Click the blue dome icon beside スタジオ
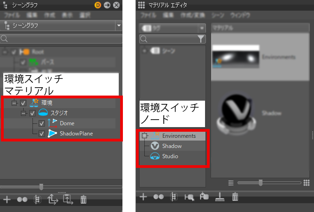 pos(43,113)
